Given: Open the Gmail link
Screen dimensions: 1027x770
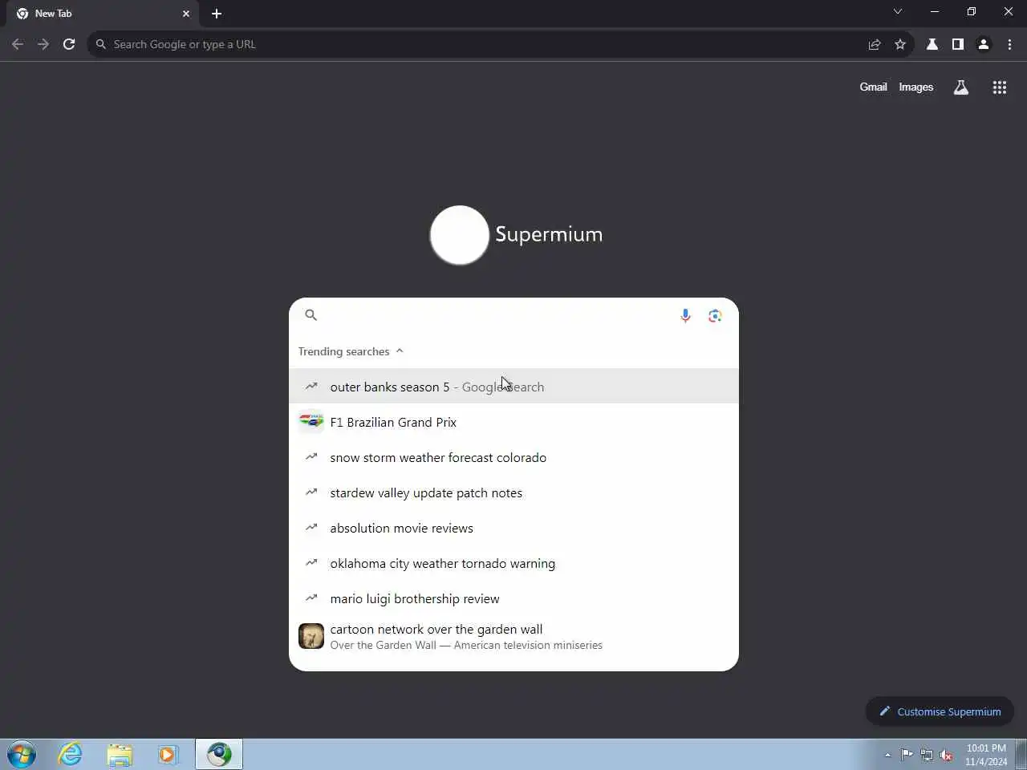Looking at the screenshot, I should click(x=873, y=87).
